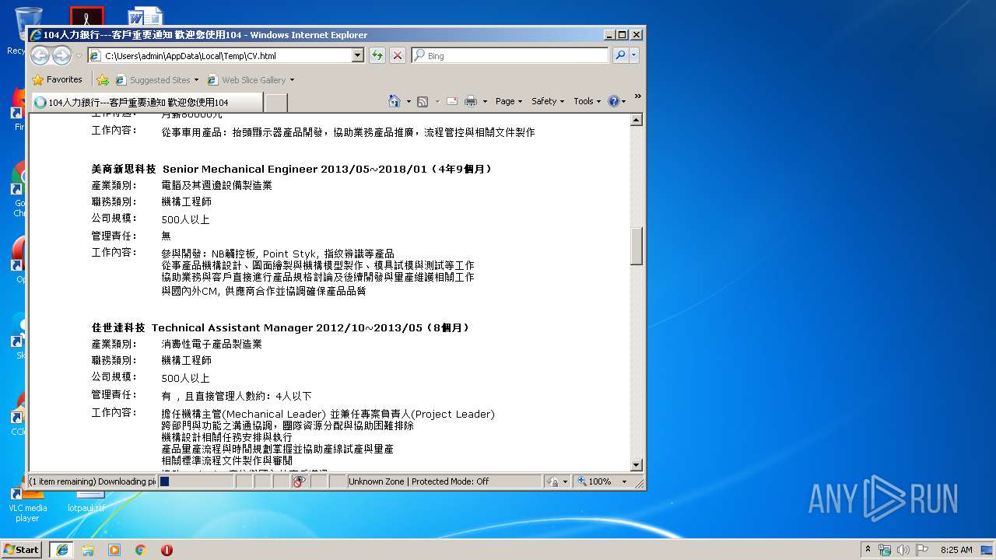The width and height of the screenshot is (996, 560).
Task: Expand the address bar history dropdown
Action: [x=358, y=56]
